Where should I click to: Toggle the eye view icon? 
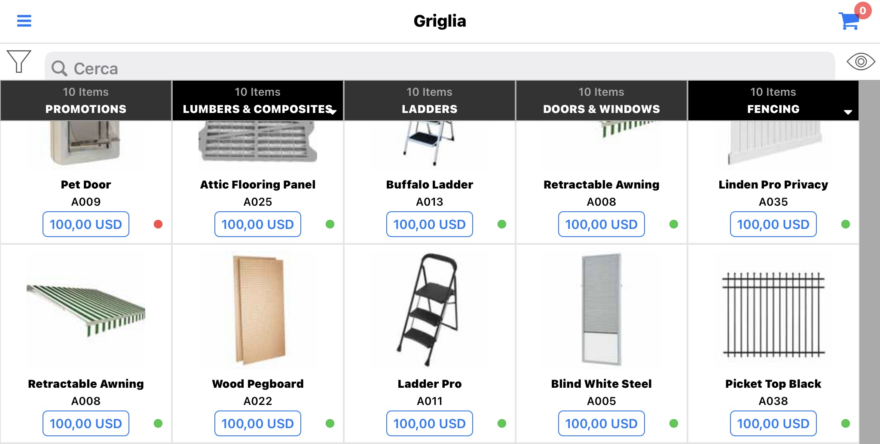[861, 62]
